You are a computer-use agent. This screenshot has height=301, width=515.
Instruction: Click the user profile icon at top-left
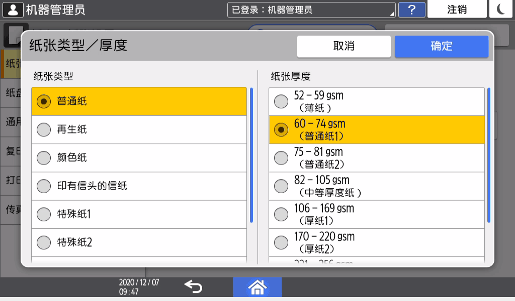point(13,10)
